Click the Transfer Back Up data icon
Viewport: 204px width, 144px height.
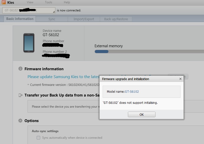pyautogui.click(x=20, y=95)
